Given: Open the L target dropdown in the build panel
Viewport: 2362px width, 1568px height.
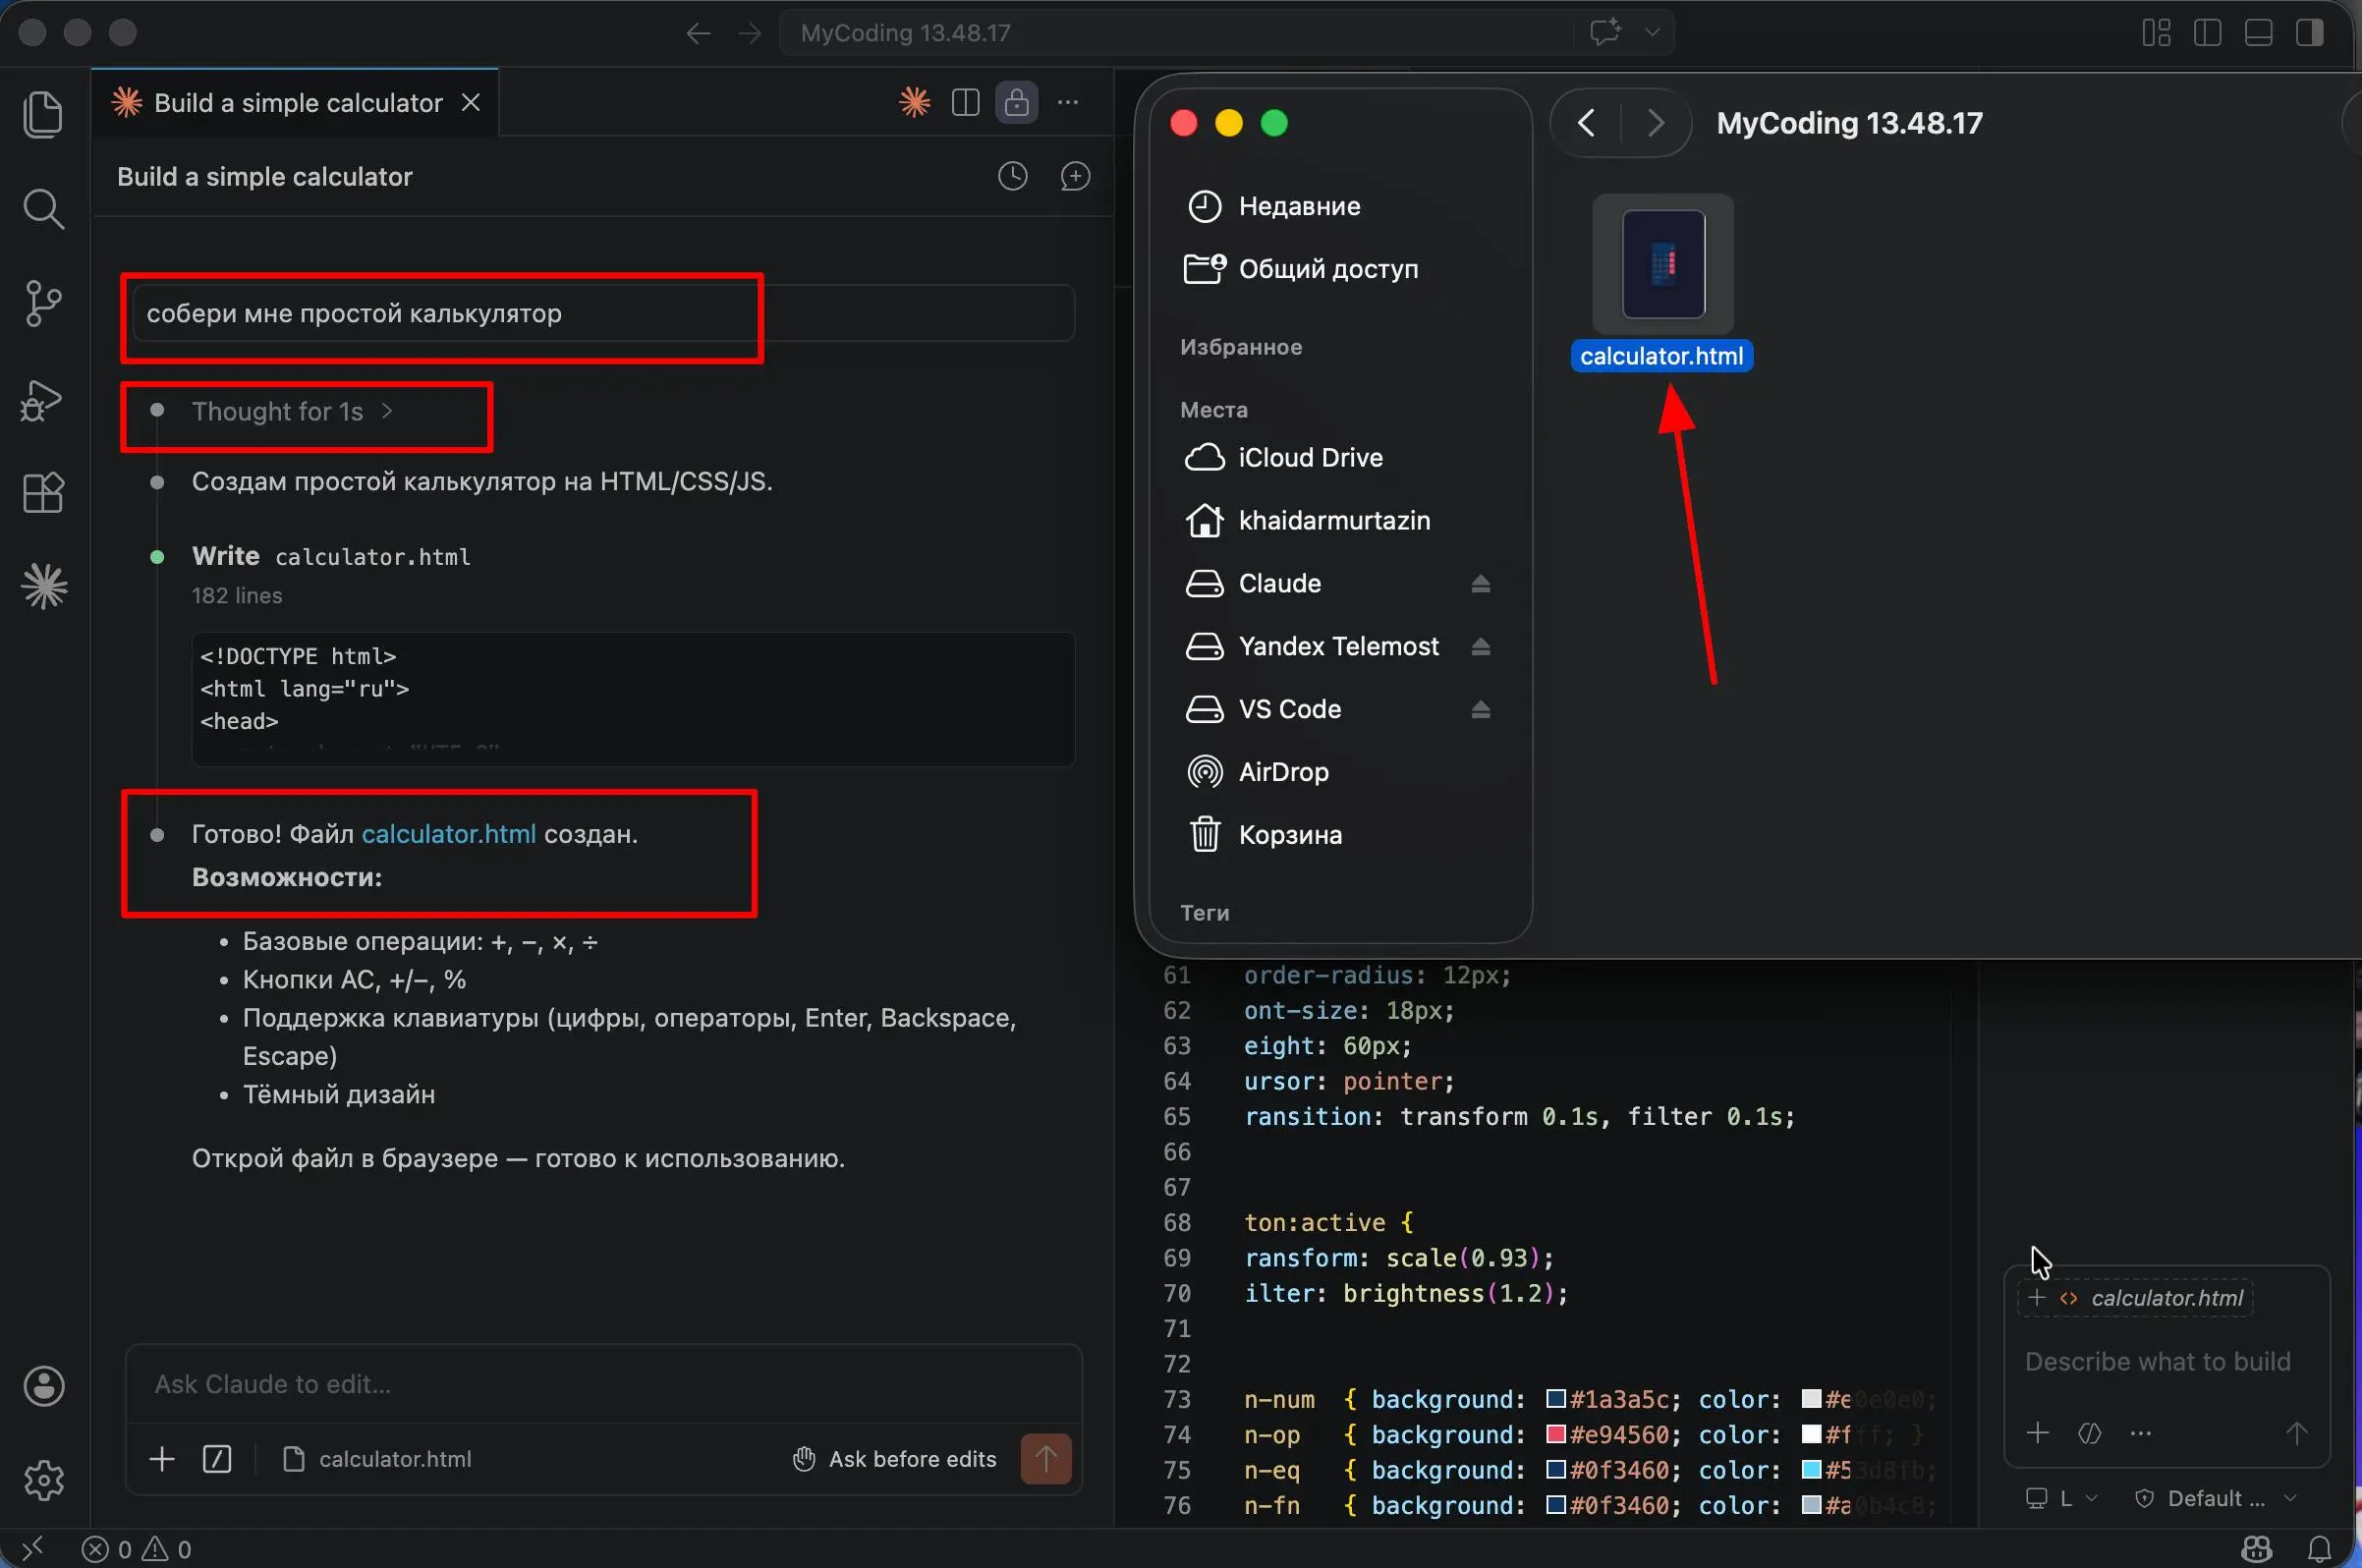Looking at the screenshot, I should tap(2062, 1498).
